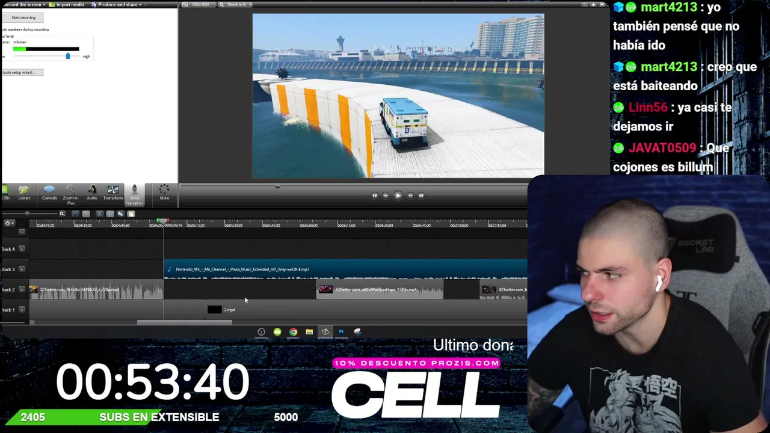Adjust the input level volume slider
The height and width of the screenshot is (433, 770).
(x=67, y=56)
